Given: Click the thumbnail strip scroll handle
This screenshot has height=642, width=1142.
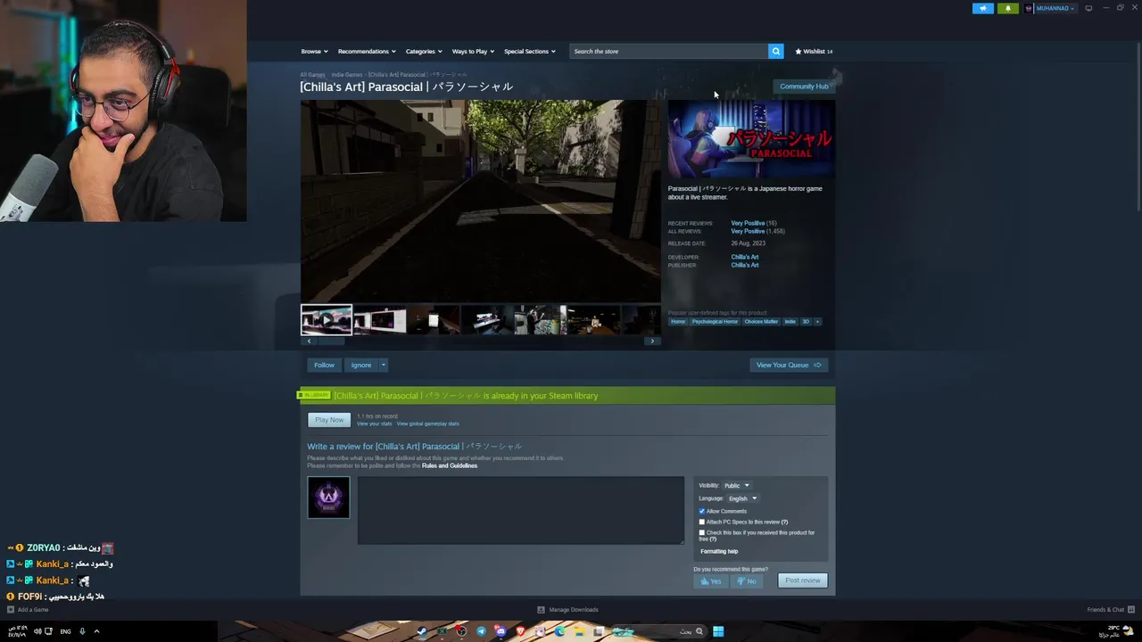Looking at the screenshot, I should pos(333,341).
